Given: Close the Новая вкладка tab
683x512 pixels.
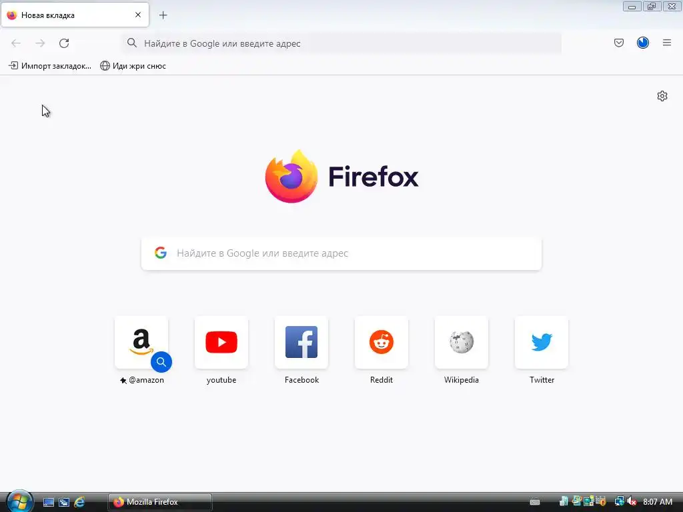Looking at the screenshot, I should 138,15.
